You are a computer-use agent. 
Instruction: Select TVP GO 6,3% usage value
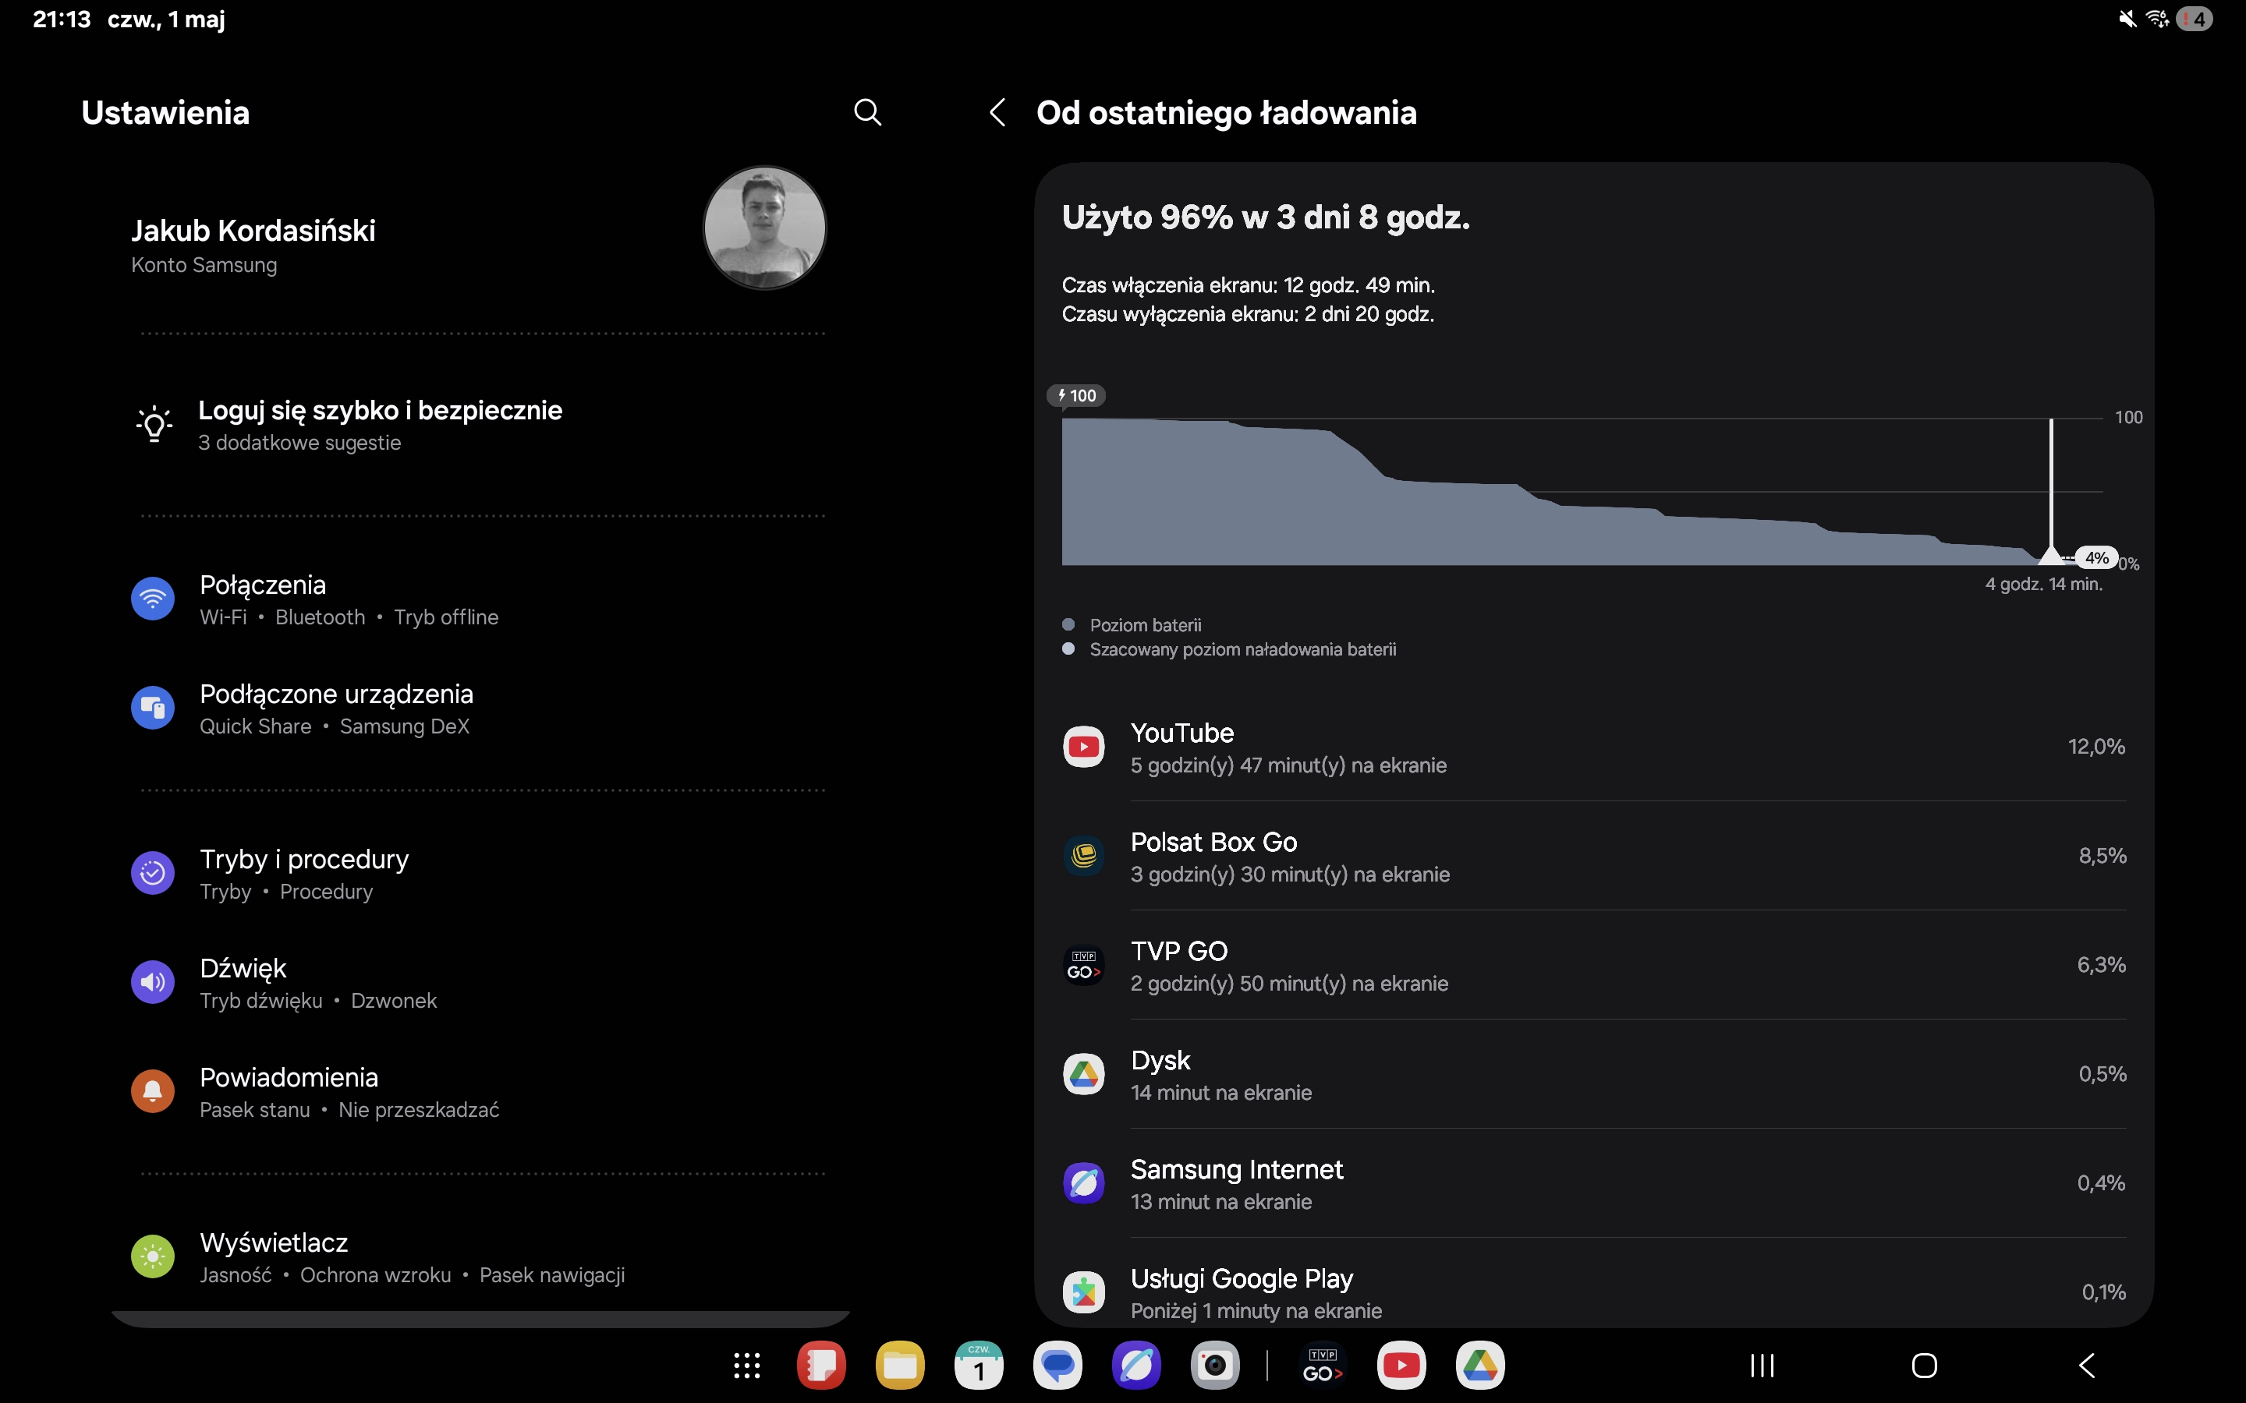2101,965
